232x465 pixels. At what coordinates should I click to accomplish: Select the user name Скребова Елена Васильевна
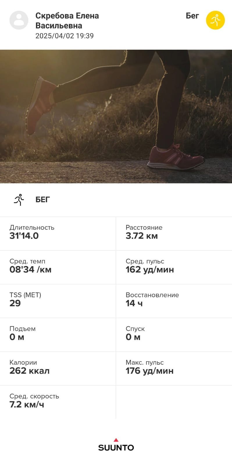click(x=67, y=21)
